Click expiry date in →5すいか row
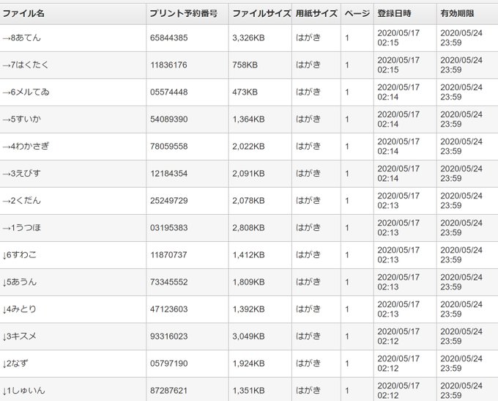 tap(461, 119)
